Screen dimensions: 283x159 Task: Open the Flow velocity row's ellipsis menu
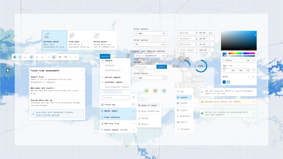coord(134,117)
